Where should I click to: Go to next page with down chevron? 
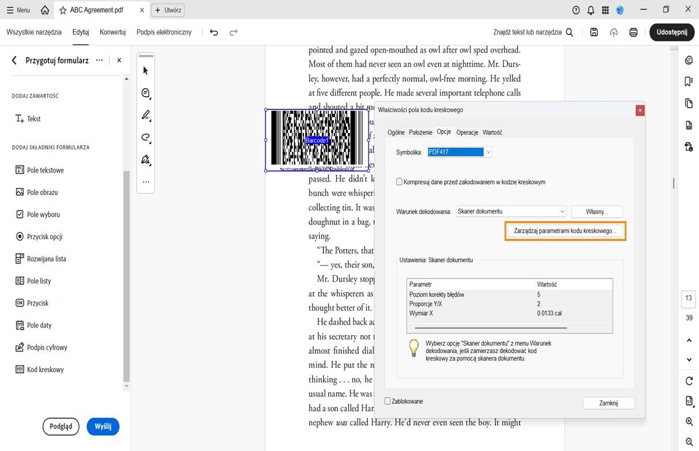(x=689, y=360)
